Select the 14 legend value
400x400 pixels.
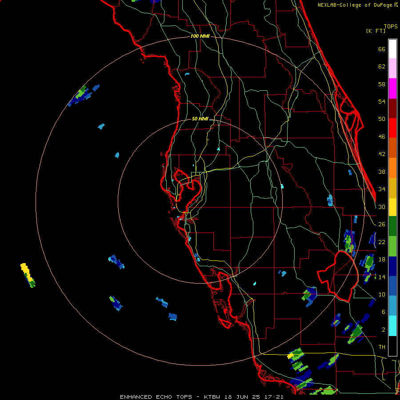click(382, 277)
